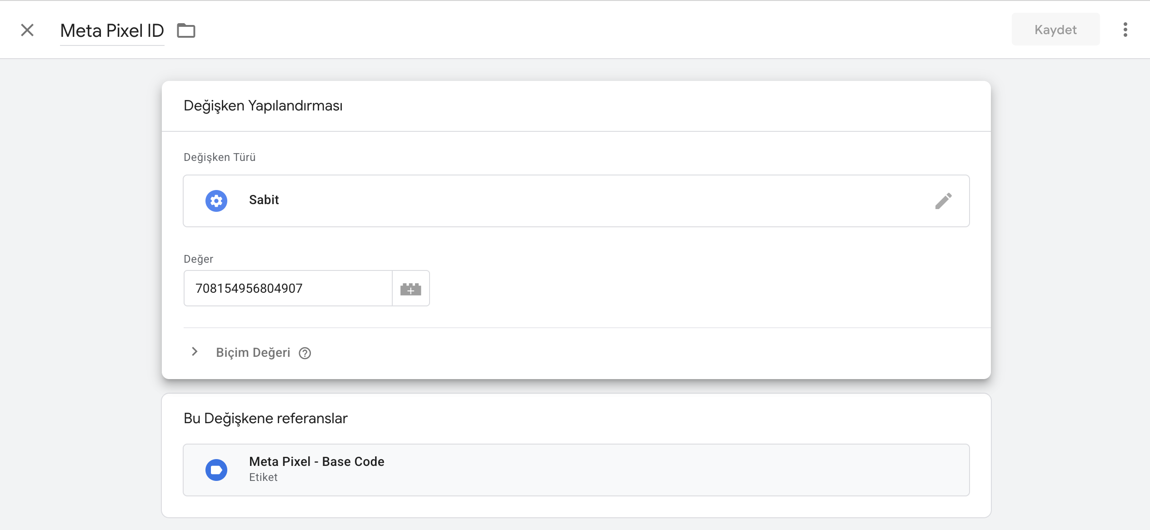This screenshot has width=1150, height=530.
Task: Click the blue tag icon for Base Code
Action: click(216, 470)
